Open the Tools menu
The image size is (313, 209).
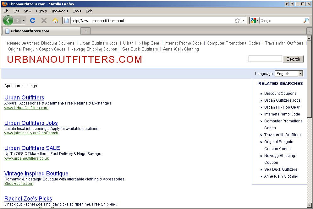(77, 11)
